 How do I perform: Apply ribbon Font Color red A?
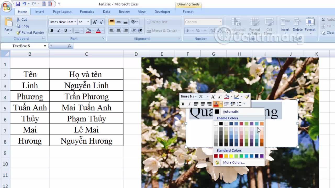[x=98, y=31]
